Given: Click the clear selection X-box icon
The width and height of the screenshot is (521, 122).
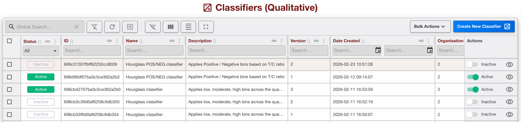Looking at the screenshot, I should point(130,27).
